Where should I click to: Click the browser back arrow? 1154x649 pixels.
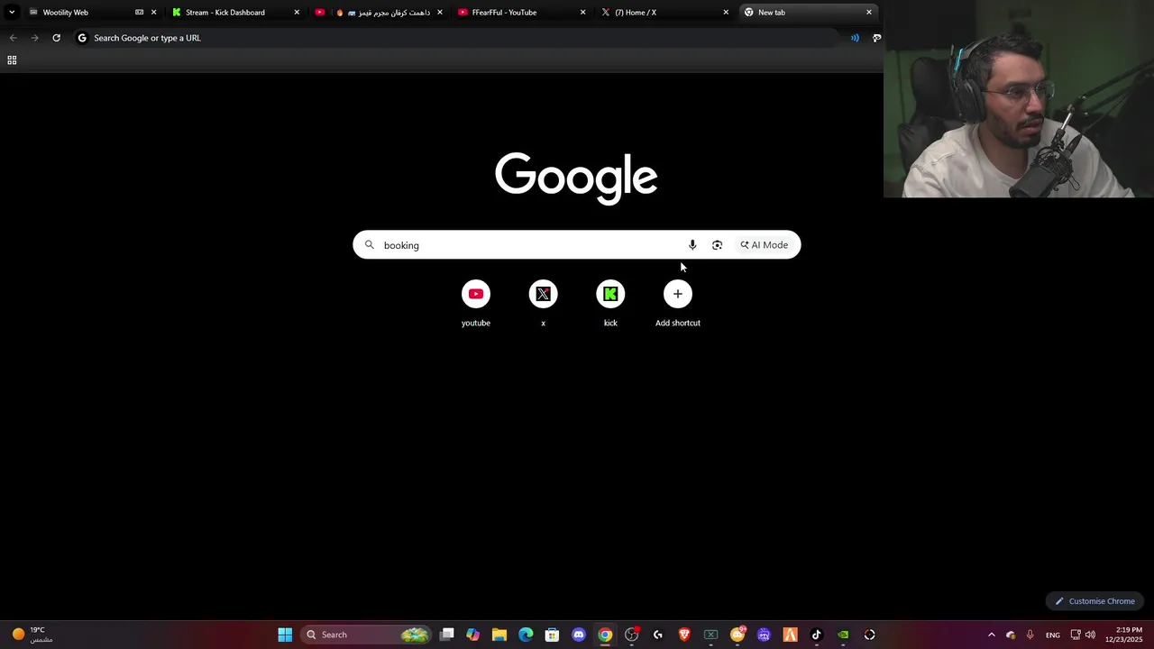point(13,38)
